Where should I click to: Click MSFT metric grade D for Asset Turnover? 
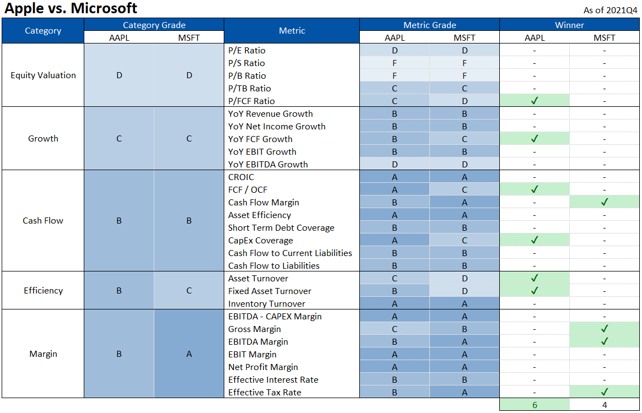pos(465,278)
